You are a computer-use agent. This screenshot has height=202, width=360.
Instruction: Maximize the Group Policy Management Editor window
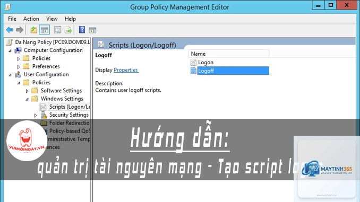(x=331, y=5)
